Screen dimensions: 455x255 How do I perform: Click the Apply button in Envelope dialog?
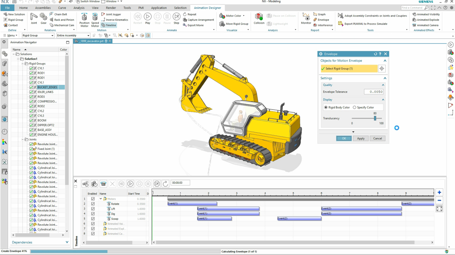pos(360,138)
